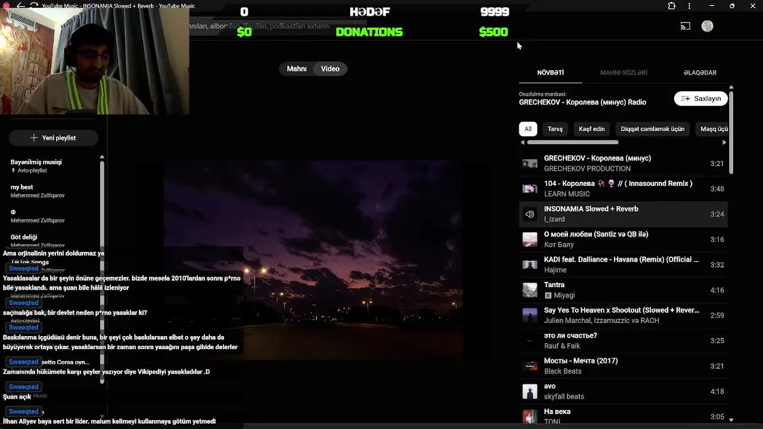Open the NÖVBƏTİ tab
Image resolution: width=763 pixels, height=429 pixels.
[550, 73]
